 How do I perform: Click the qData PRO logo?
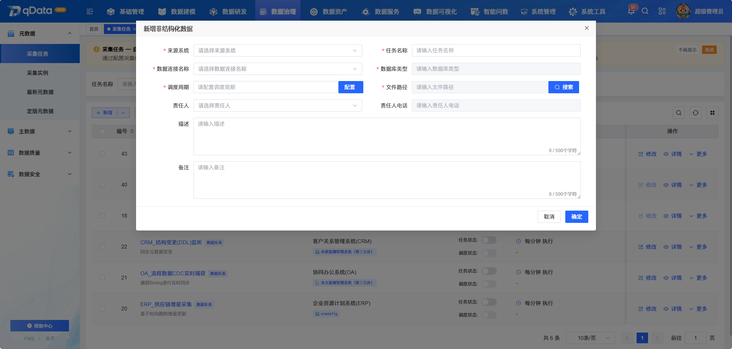37,11
